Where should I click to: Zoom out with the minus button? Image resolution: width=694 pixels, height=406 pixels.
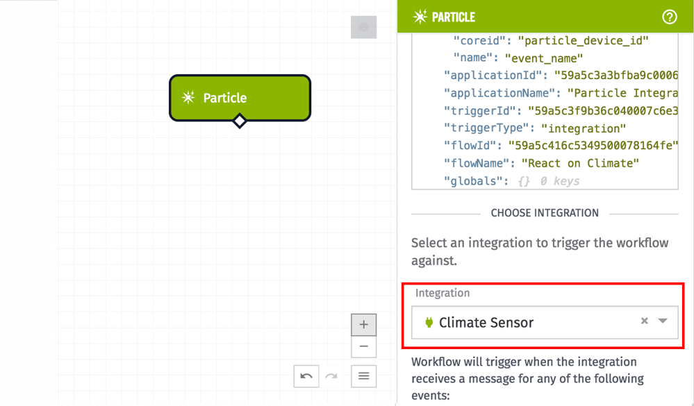click(x=363, y=346)
